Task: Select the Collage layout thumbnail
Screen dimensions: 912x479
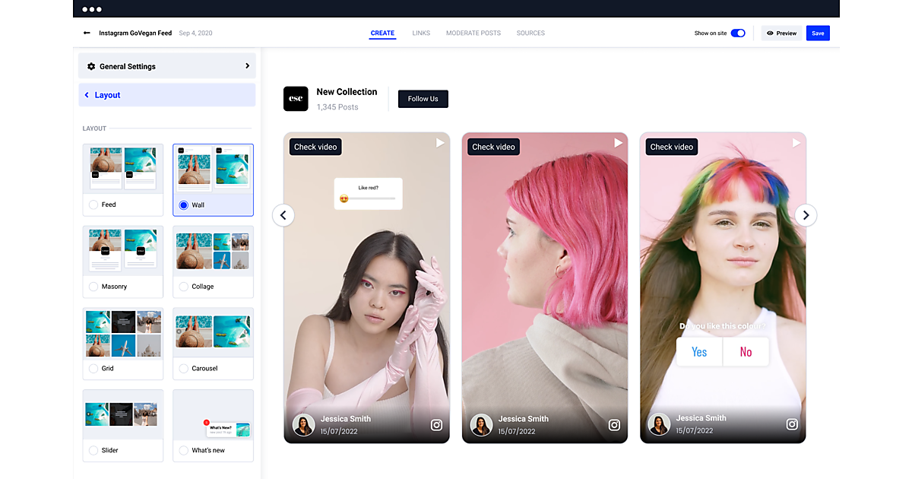Action: pyautogui.click(x=213, y=251)
